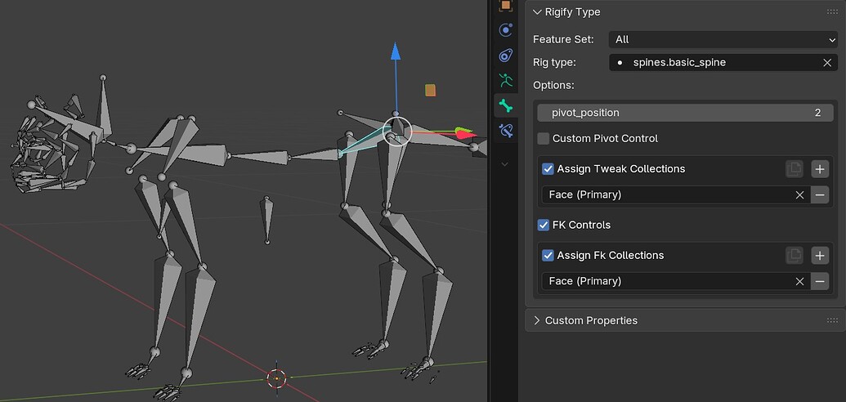This screenshot has height=402, width=846.
Task: Click the blue Z-axis gizmo arrow
Action: coord(396,51)
